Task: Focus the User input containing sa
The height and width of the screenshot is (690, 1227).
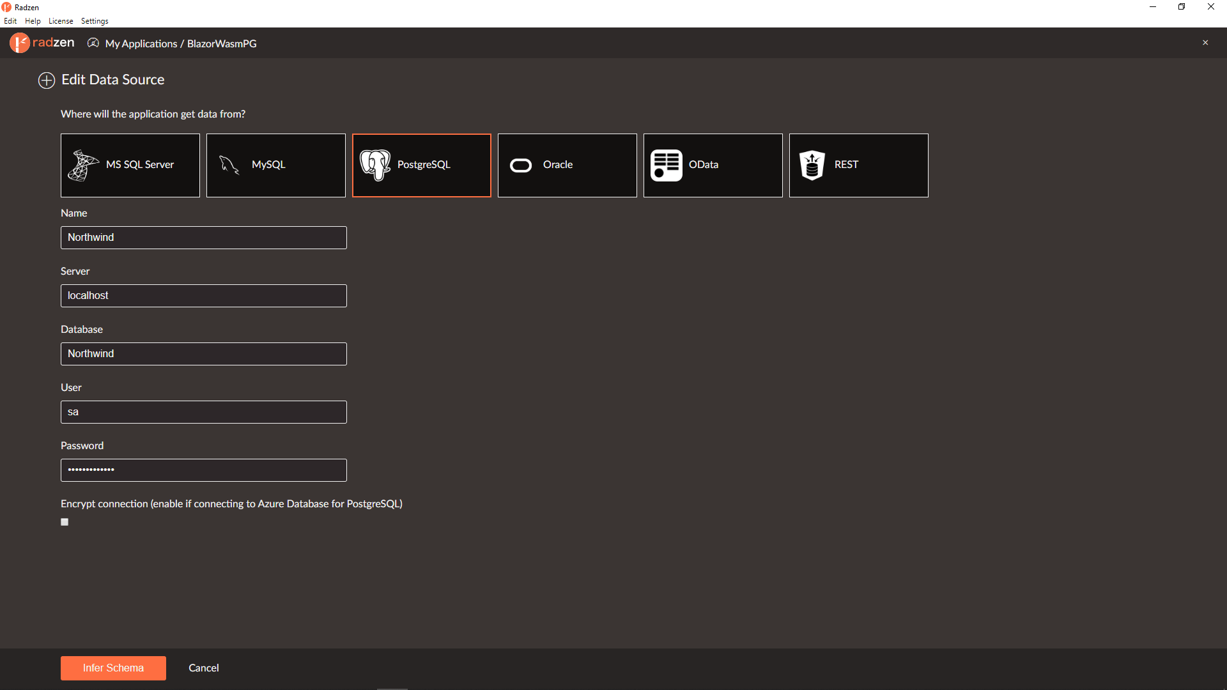Action: click(204, 412)
